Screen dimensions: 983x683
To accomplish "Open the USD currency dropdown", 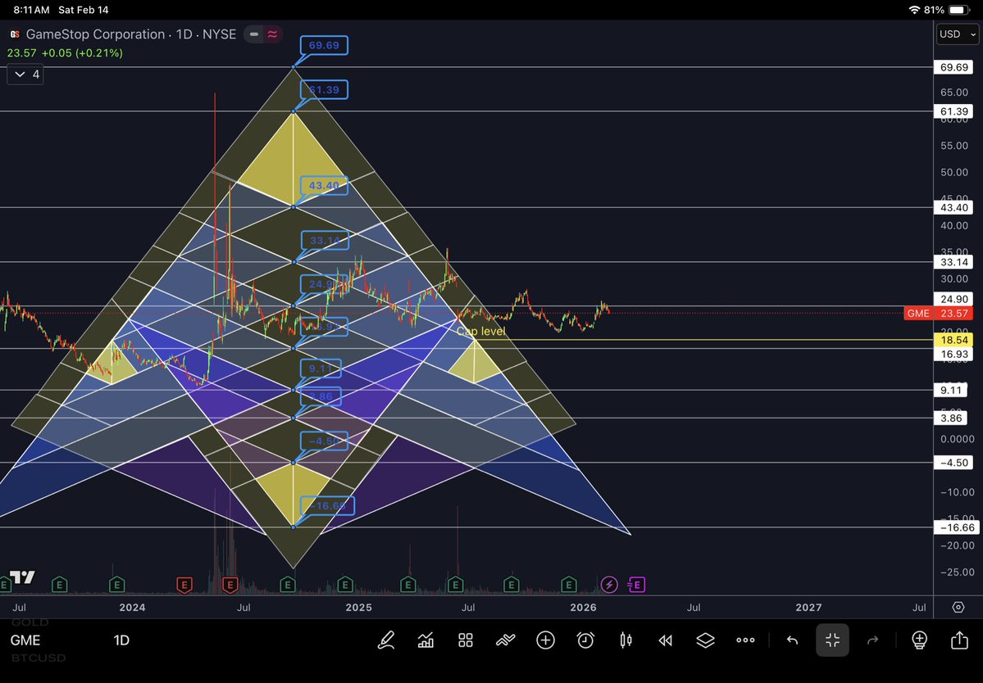I will click(958, 34).
